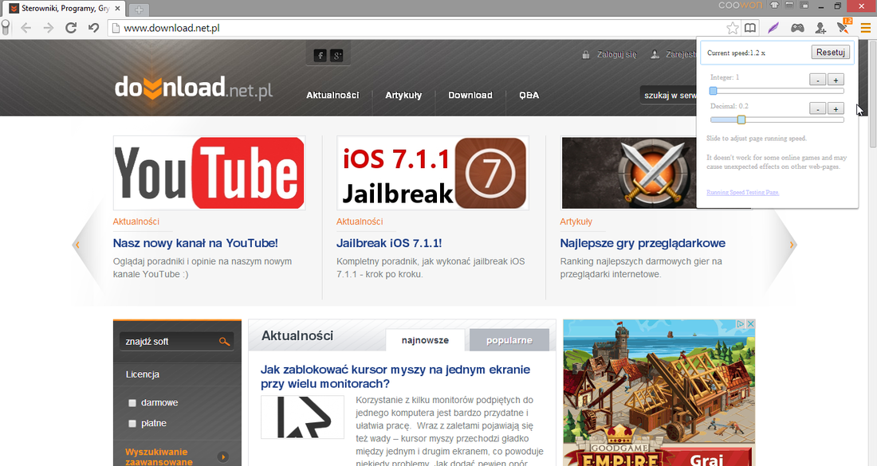Click the szukaj w serwisie search field
This screenshot has height=466, width=877.
pos(668,95)
